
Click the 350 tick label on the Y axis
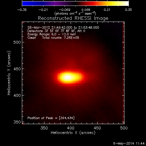17,122
